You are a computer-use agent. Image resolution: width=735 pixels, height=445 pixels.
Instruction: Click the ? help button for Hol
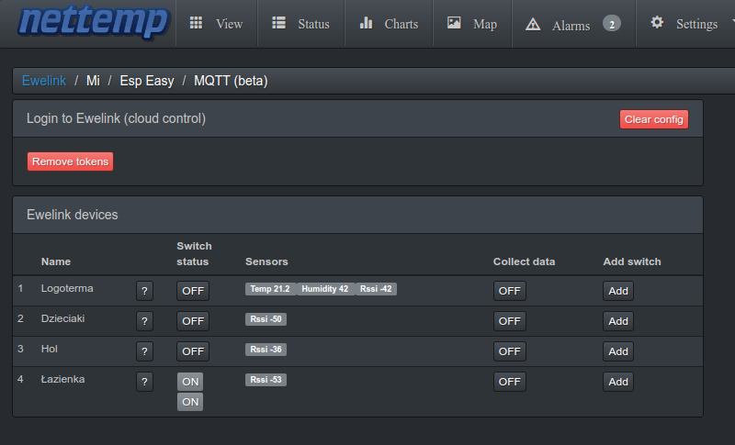pyautogui.click(x=145, y=351)
